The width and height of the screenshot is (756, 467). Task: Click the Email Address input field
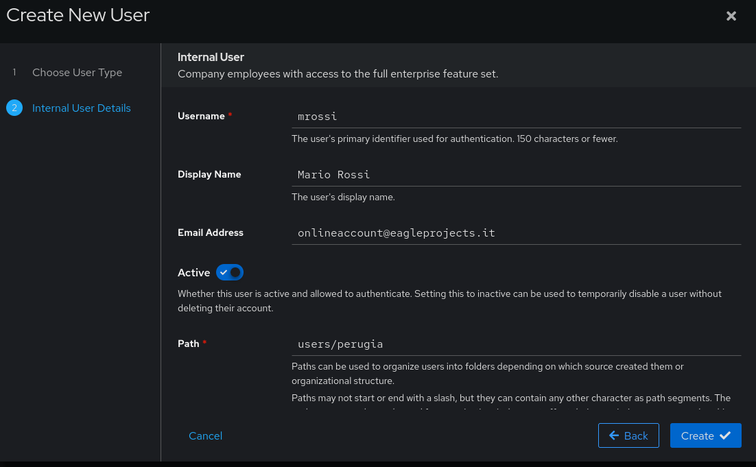[516, 233]
